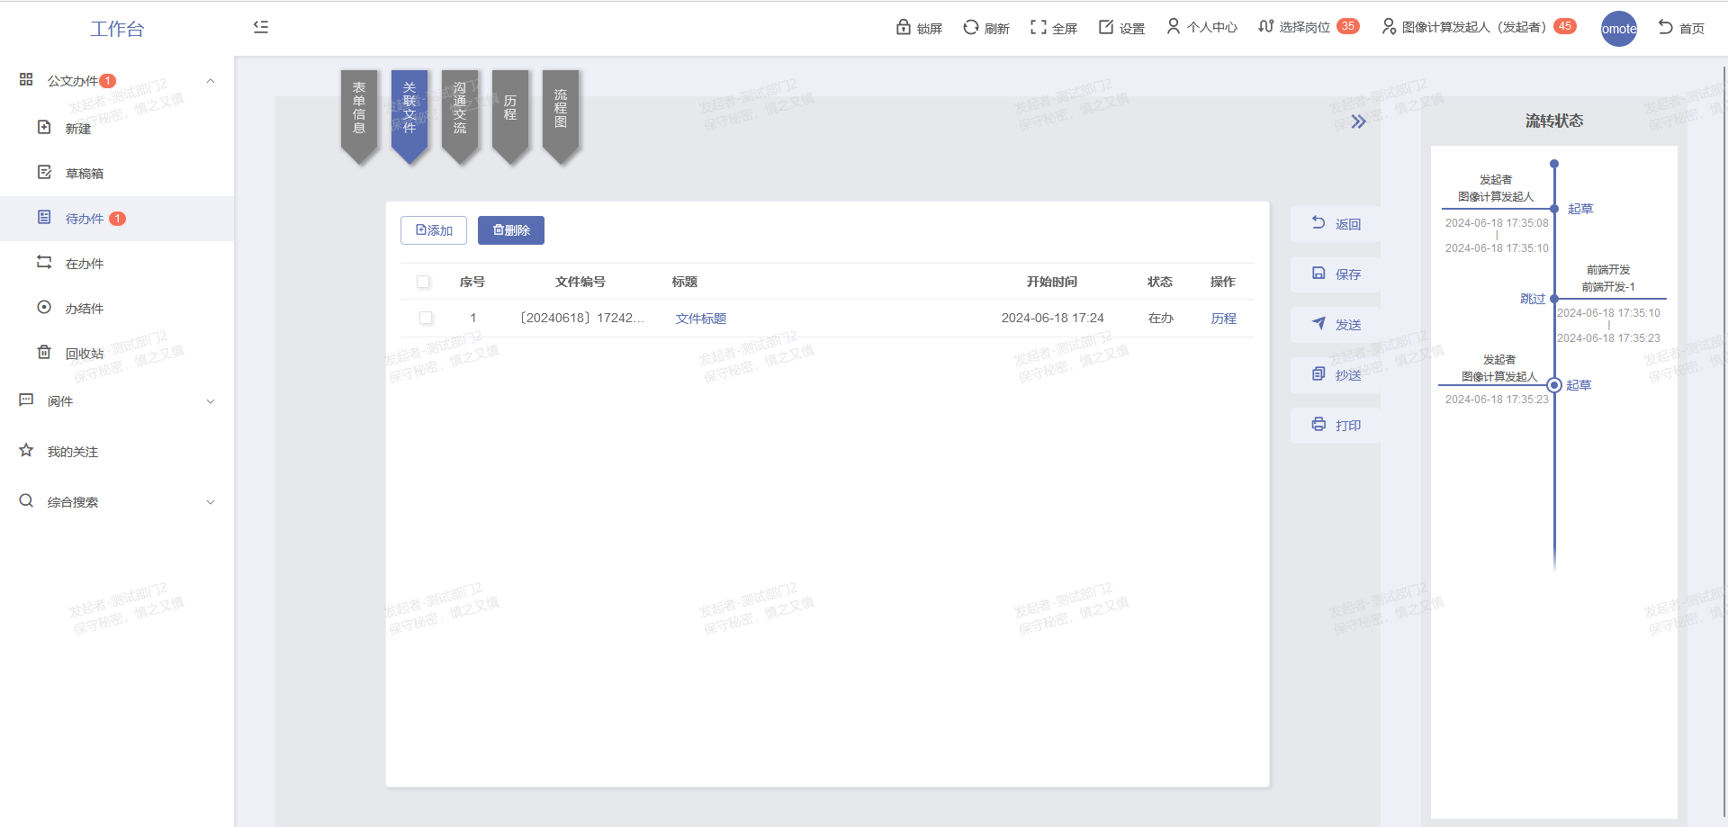
Task: Check the checkbox for row 1
Action: [426, 318]
